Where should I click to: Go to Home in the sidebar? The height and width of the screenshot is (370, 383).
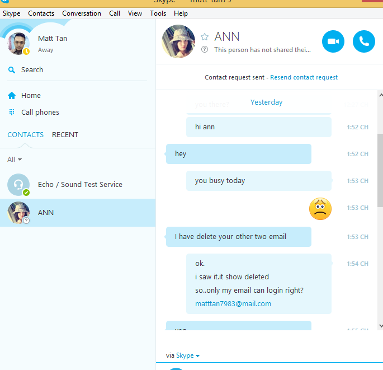click(x=31, y=95)
